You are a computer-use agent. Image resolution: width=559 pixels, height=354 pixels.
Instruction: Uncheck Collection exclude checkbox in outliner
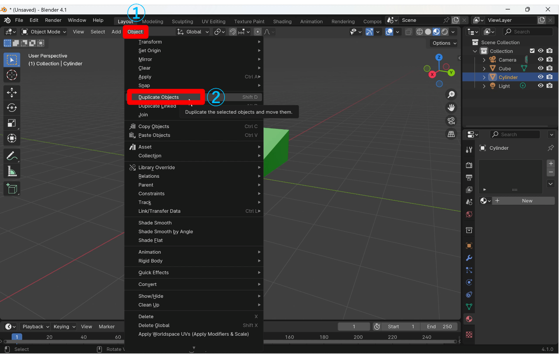532,51
